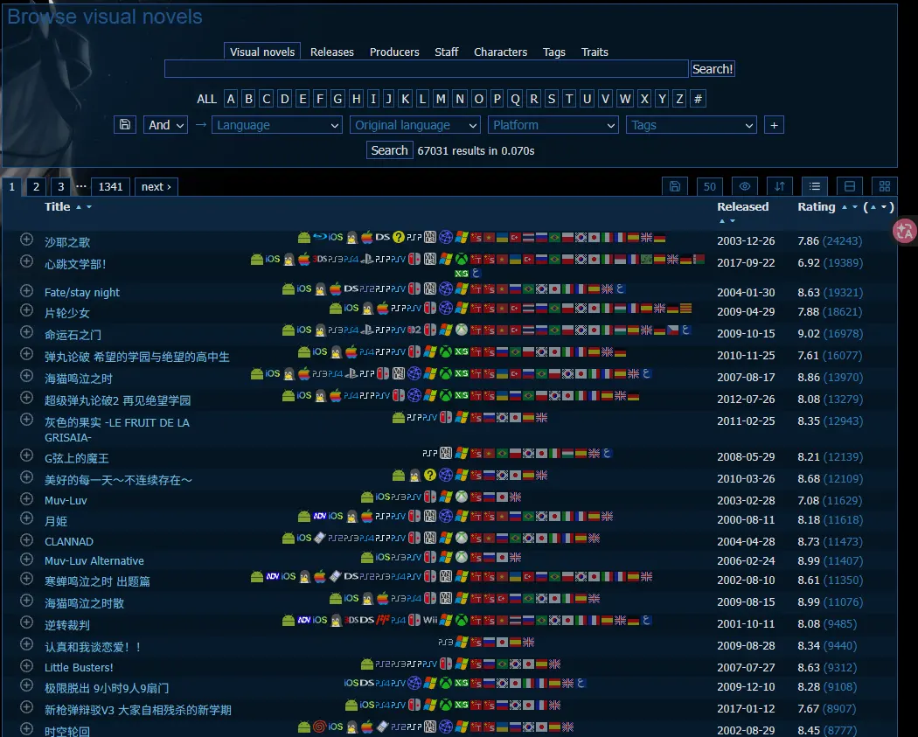918x737 pixels.
Task: Switch to the Characters tab
Action: click(x=501, y=52)
